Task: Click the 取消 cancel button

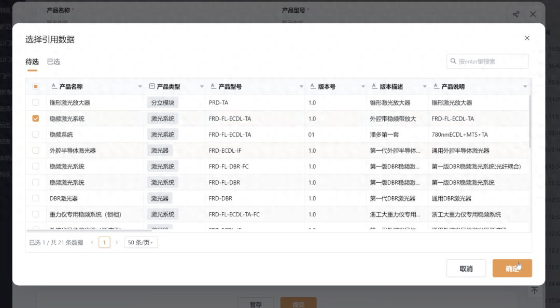Action: coord(466,268)
